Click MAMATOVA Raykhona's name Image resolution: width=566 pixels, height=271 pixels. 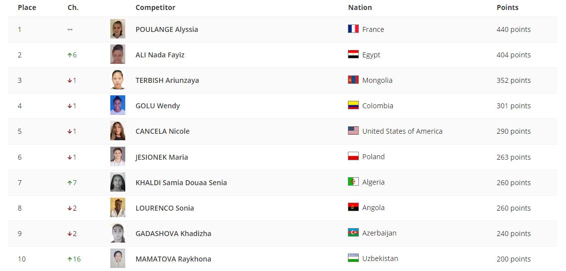[x=173, y=259]
